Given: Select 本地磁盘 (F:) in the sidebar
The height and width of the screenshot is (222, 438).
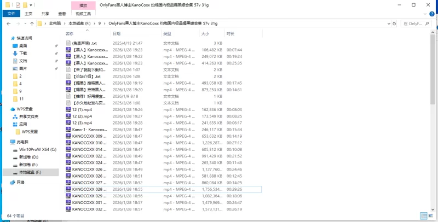Looking at the screenshot, I should (30, 172).
